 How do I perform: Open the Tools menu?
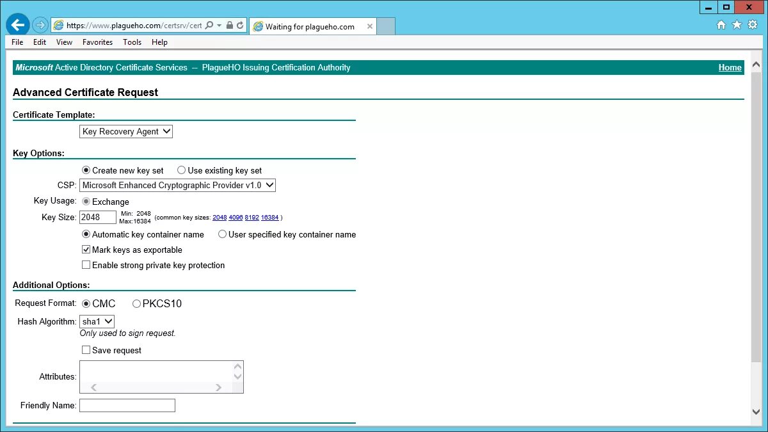coord(132,42)
